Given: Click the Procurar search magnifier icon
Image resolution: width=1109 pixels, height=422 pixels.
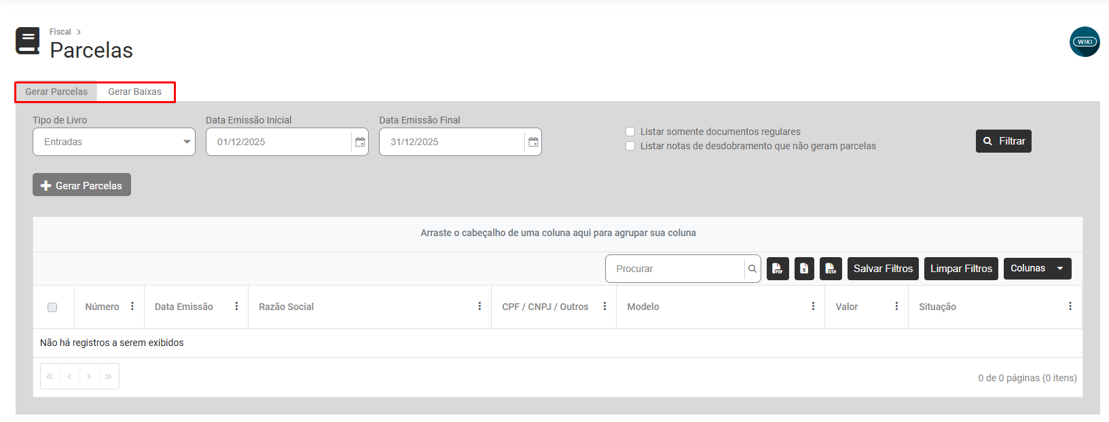Looking at the screenshot, I should coord(752,269).
